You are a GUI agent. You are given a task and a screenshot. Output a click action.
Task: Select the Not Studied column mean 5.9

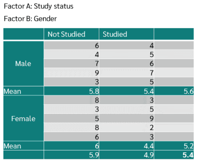[x=94, y=155]
